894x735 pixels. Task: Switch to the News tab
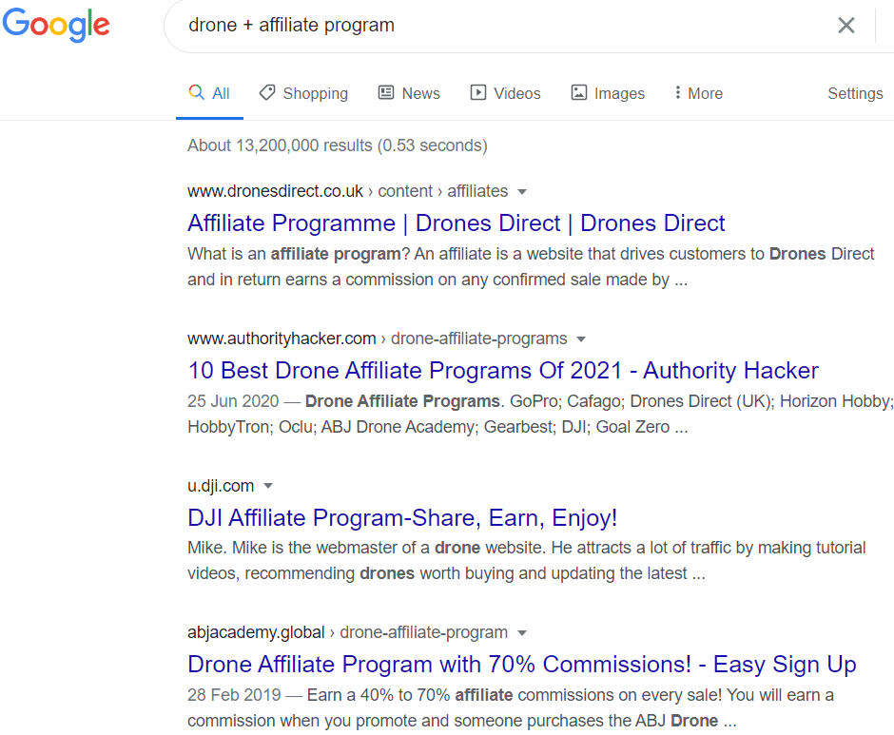coord(409,93)
